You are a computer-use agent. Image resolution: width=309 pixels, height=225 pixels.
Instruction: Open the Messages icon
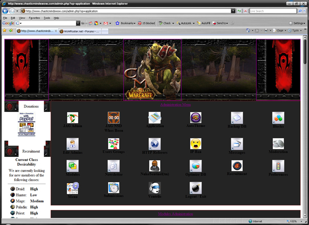point(237,144)
